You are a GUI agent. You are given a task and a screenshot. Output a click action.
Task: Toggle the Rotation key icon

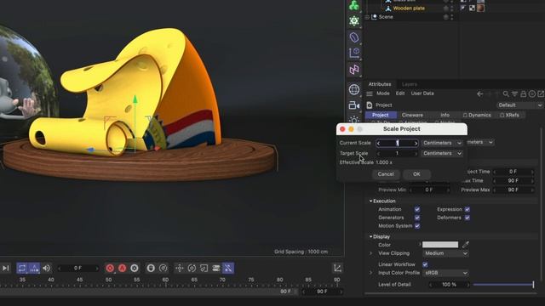click(192, 268)
